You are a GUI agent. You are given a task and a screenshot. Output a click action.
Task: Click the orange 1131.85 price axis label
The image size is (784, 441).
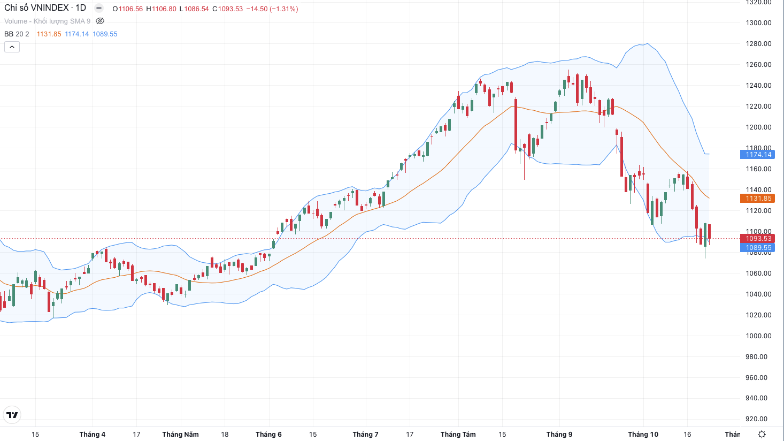(757, 198)
